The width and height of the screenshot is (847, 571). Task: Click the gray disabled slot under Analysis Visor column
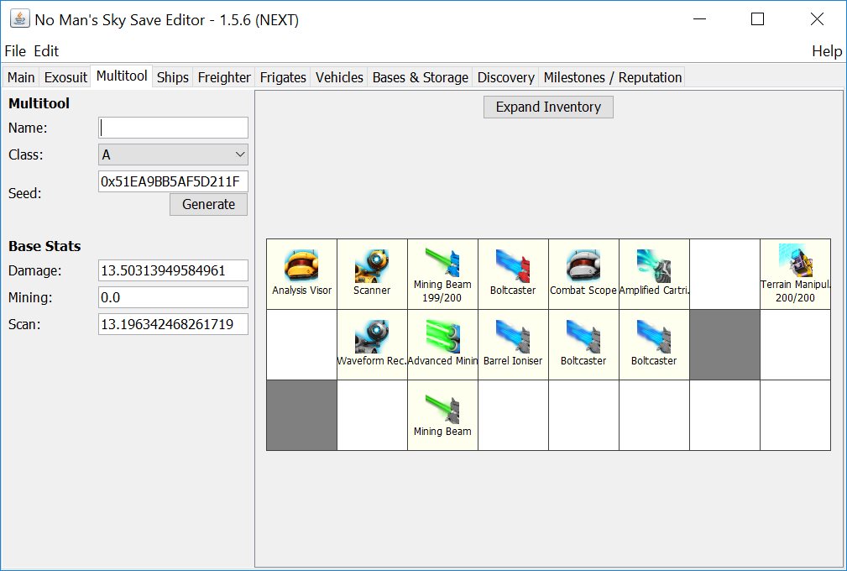(301, 415)
